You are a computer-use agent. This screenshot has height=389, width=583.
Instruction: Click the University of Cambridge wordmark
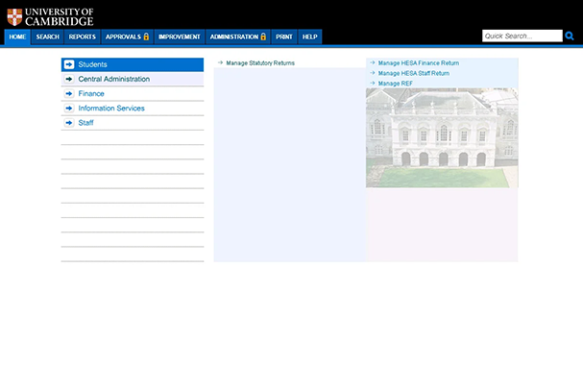click(60, 17)
